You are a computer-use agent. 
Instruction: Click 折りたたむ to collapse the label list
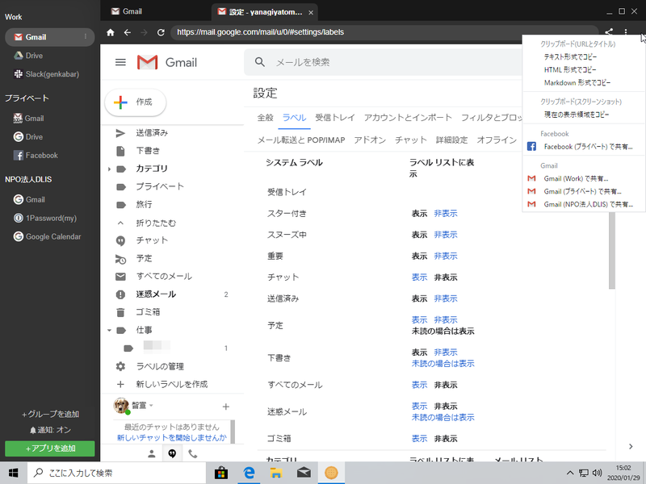(155, 223)
